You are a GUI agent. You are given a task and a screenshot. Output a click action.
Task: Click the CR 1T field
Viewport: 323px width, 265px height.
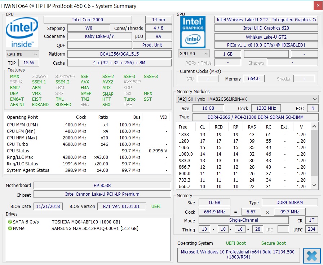(x=311, y=220)
